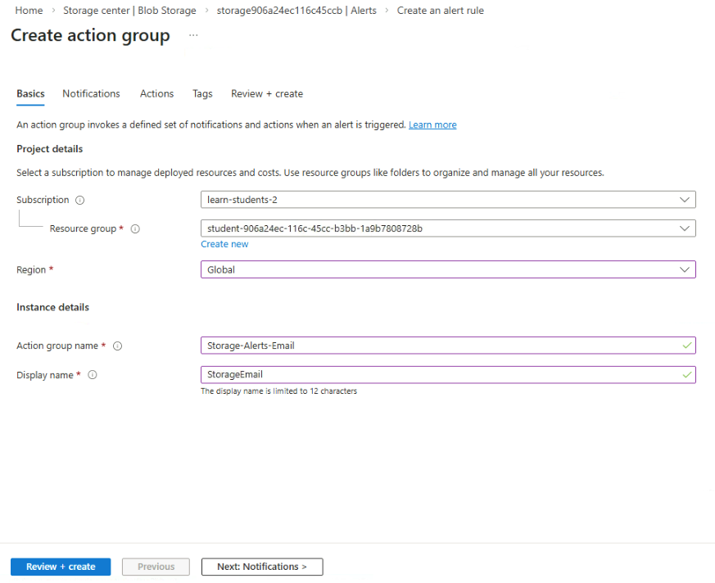Click the Subscription info icon

pos(80,200)
